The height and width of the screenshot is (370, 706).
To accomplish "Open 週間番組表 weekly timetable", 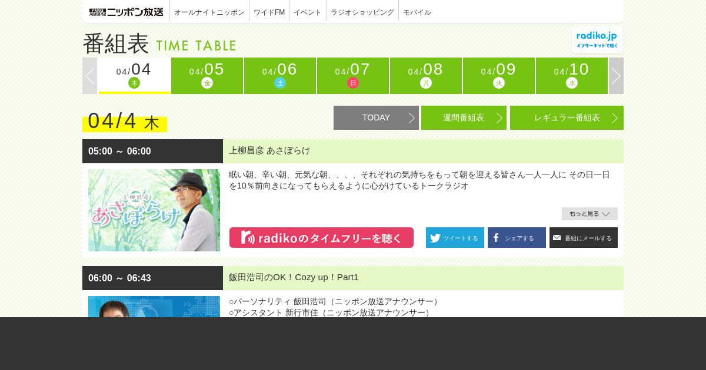I will coord(464,117).
